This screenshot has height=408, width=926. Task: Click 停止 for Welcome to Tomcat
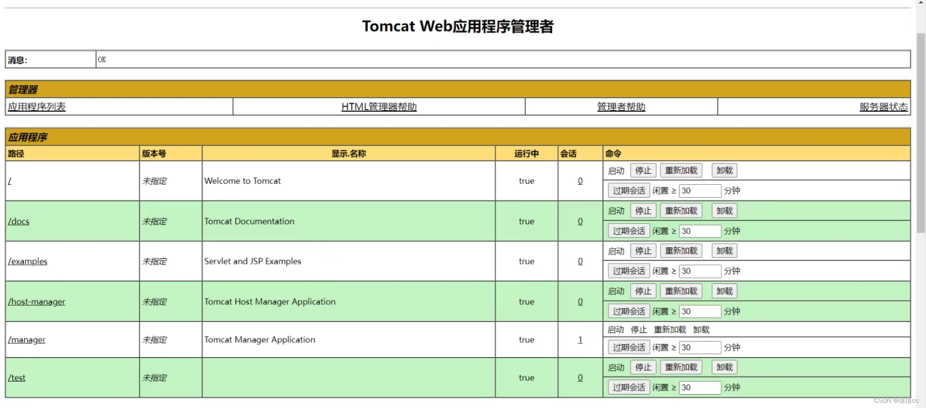click(x=643, y=170)
